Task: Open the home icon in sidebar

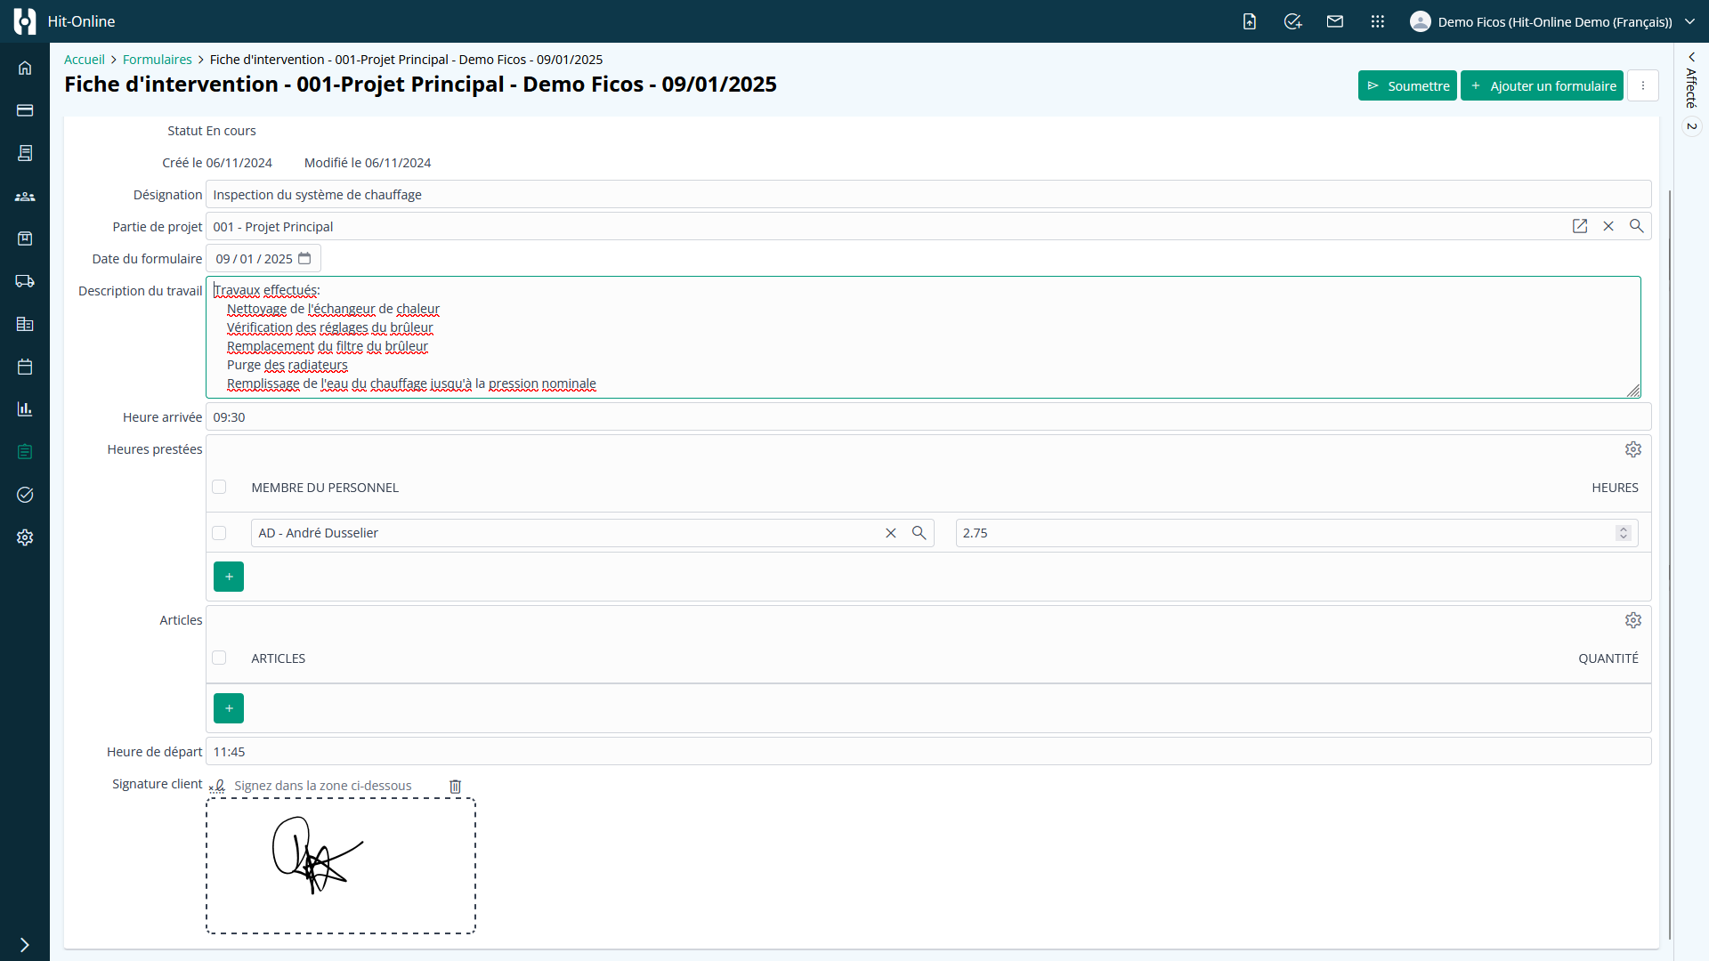Action: [x=25, y=68]
